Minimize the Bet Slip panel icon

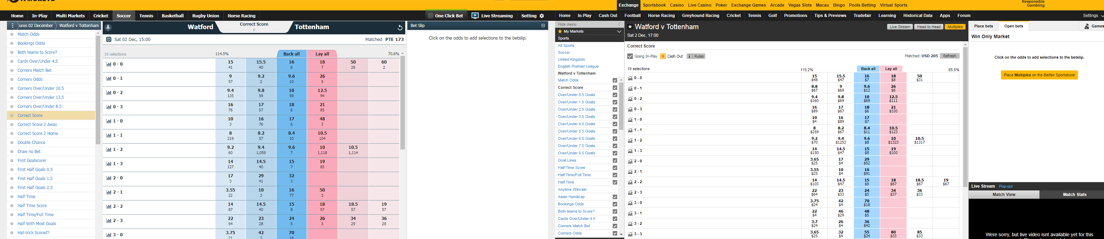tap(543, 26)
